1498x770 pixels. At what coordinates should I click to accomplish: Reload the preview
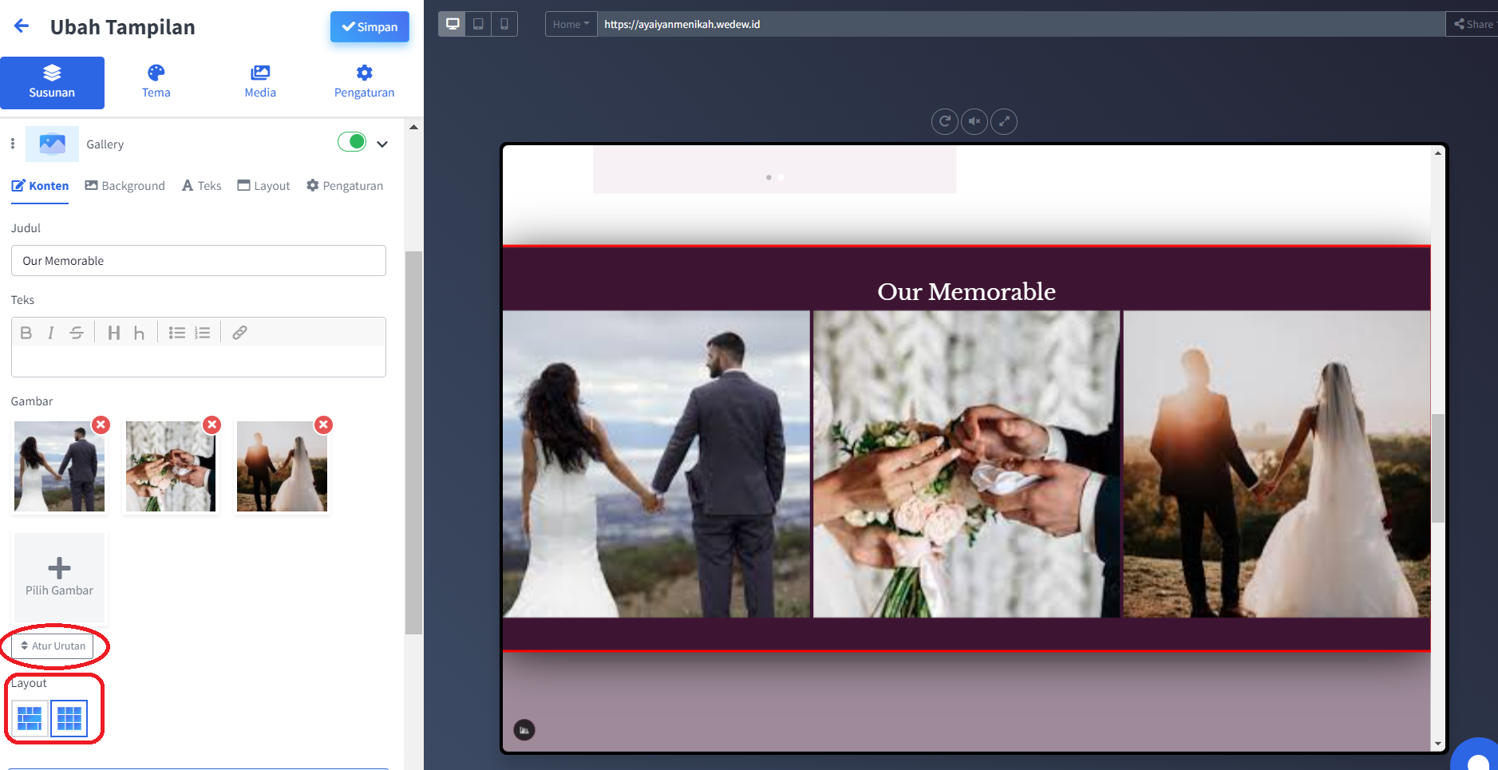pyautogui.click(x=945, y=121)
